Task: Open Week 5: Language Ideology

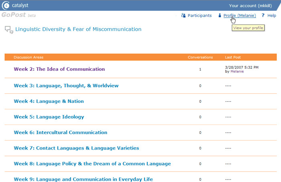Action: [x=49, y=117]
